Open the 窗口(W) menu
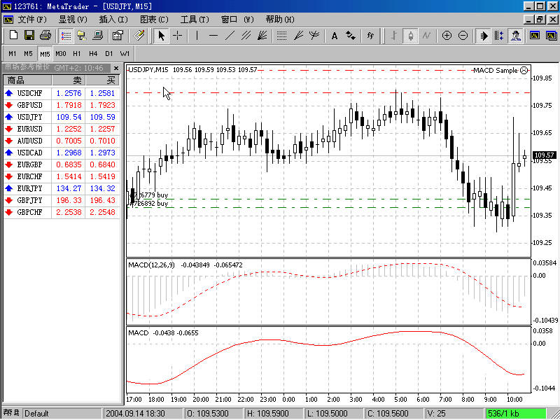The height and width of the screenshot is (420, 560). coord(237,20)
